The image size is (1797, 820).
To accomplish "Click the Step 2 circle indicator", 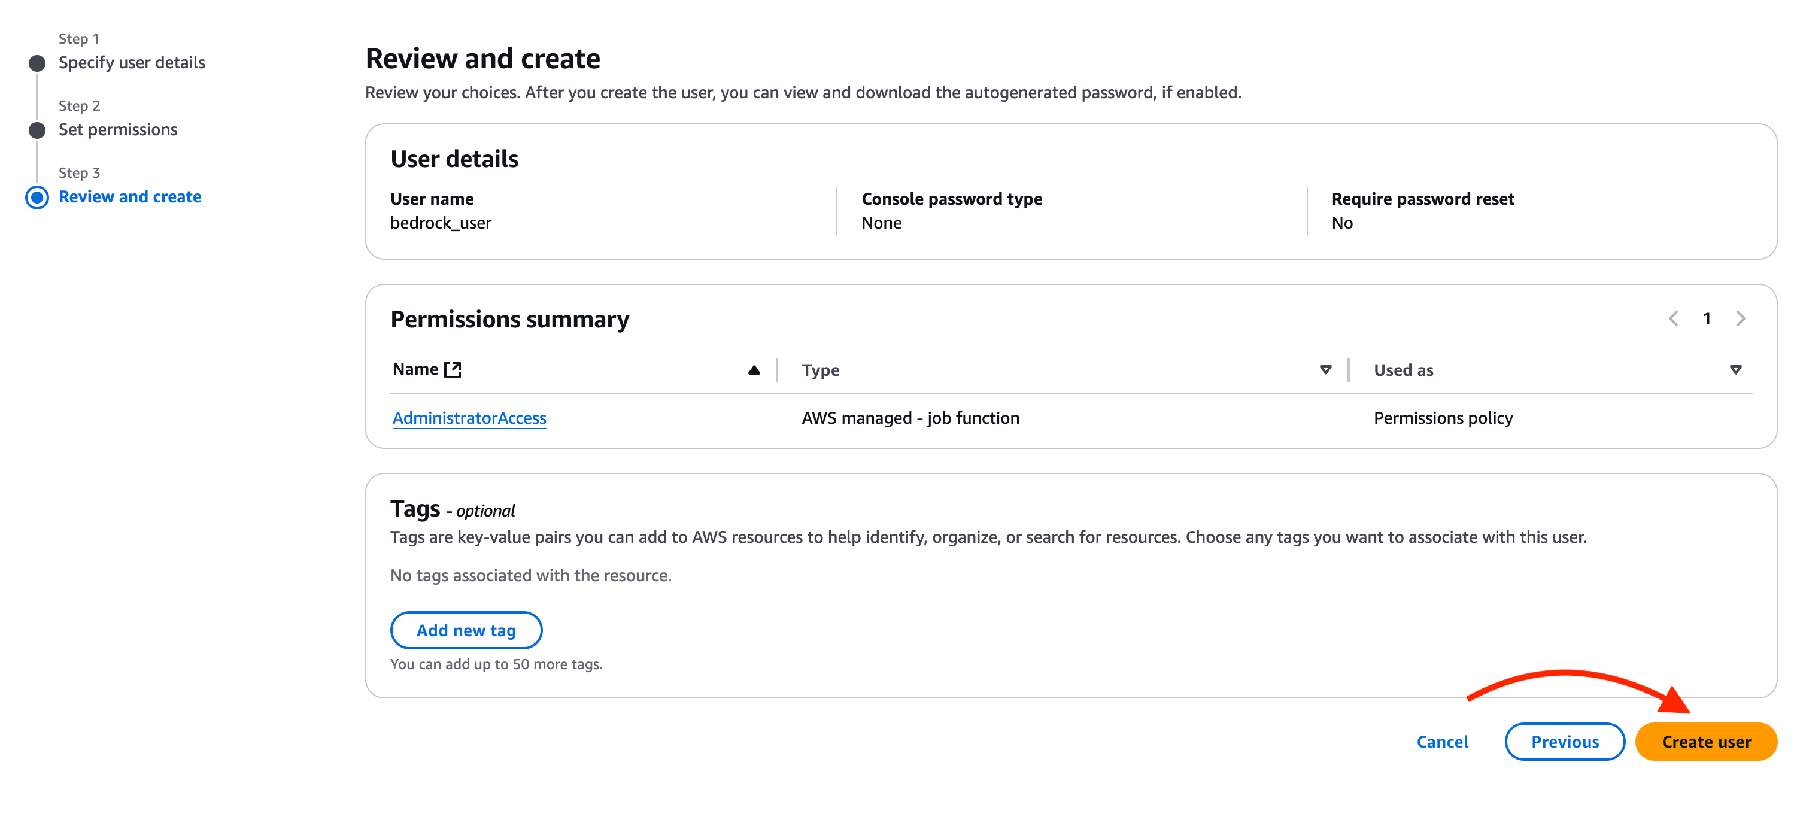I will click(37, 130).
